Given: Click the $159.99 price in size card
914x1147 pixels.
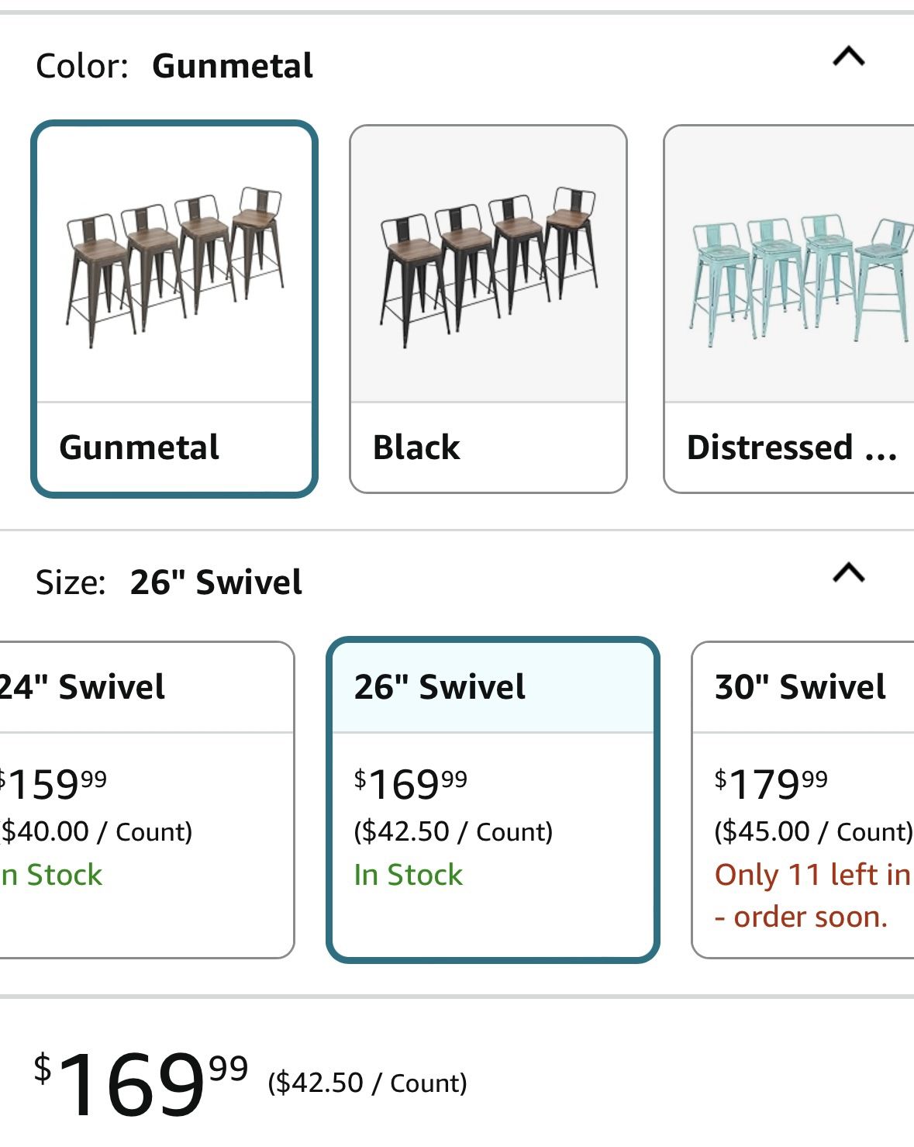Looking at the screenshot, I should (54, 784).
